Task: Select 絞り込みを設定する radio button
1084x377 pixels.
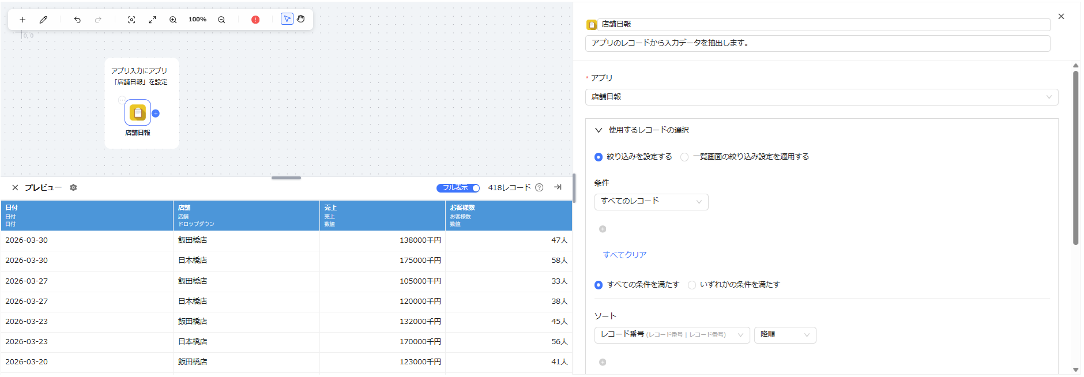Action: click(x=599, y=157)
